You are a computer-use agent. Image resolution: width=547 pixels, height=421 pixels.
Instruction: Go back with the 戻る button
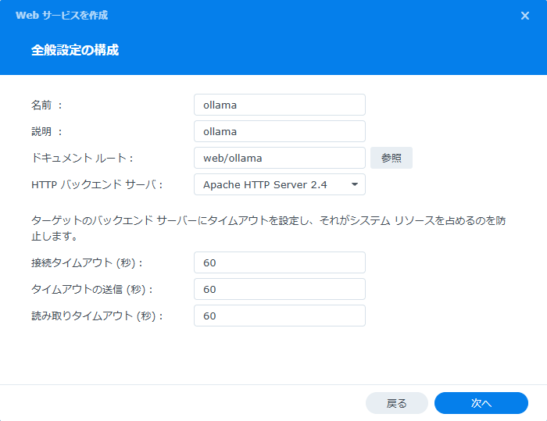click(x=397, y=403)
